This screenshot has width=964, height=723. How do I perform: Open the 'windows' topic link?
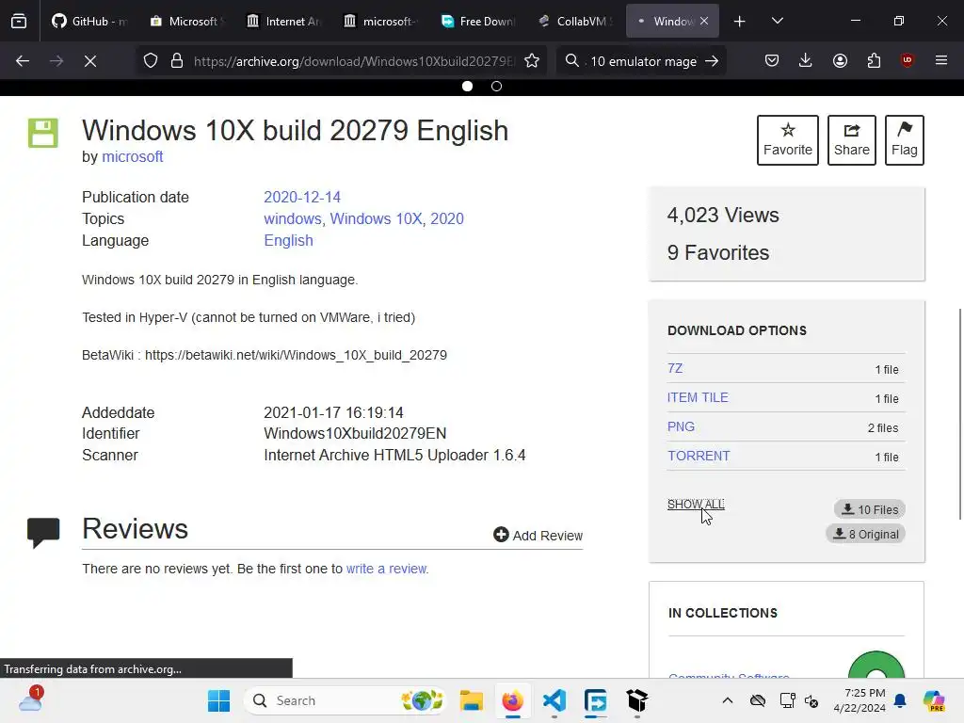click(x=293, y=218)
